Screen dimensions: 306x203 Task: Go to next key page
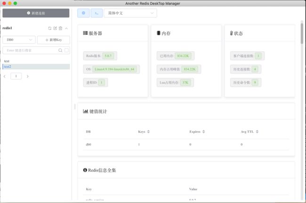coord(27,76)
